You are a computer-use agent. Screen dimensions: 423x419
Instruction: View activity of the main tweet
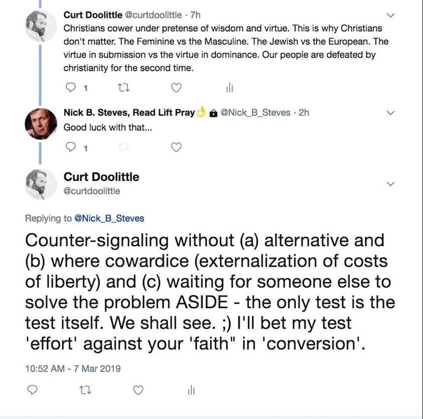[191, 389]
